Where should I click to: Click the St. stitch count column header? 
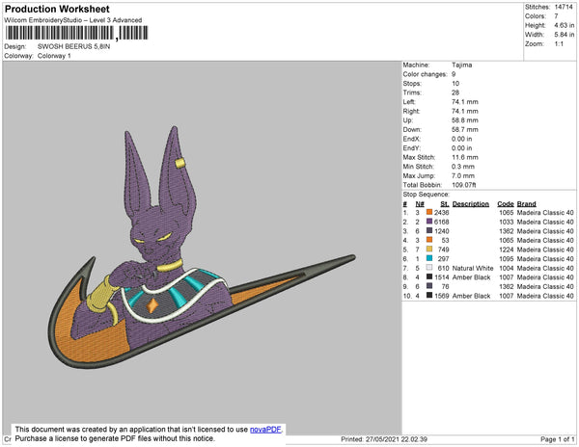pos(445,204)
